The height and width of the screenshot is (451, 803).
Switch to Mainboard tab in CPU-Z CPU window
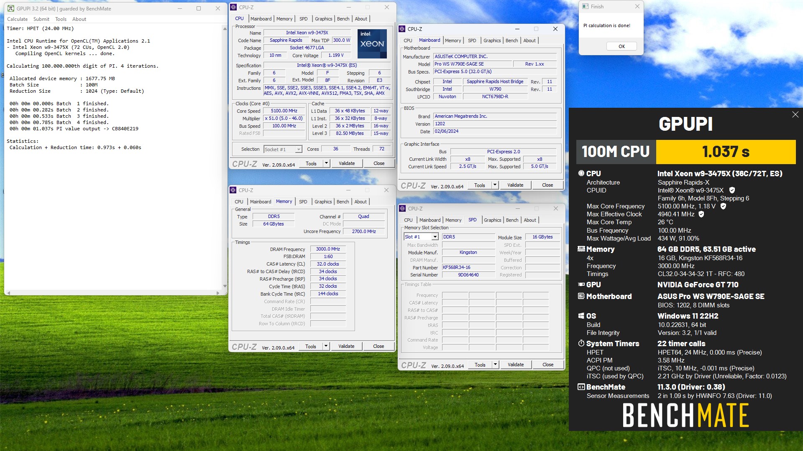pyautogui.click(x=261, y=19)
